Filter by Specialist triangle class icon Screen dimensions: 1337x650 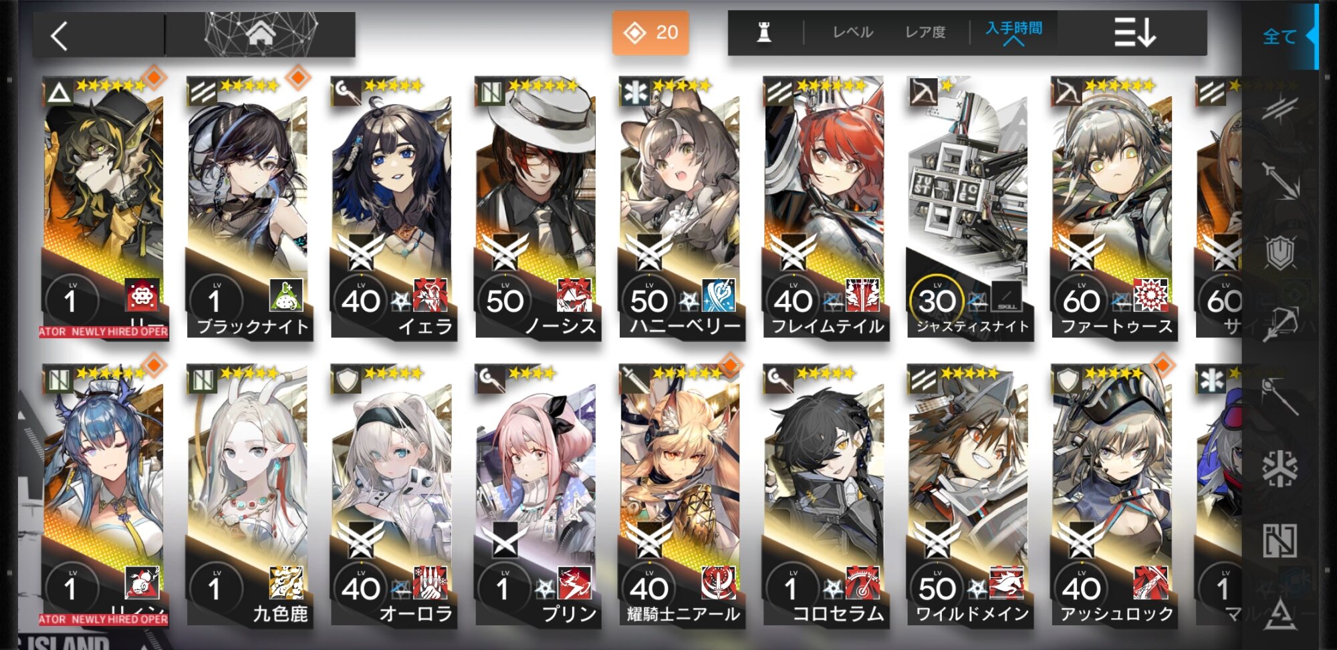1280,613
